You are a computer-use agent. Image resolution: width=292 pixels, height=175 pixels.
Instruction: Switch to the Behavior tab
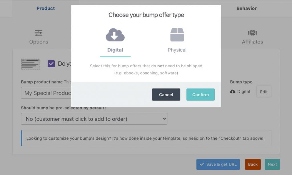pos(247,8)
